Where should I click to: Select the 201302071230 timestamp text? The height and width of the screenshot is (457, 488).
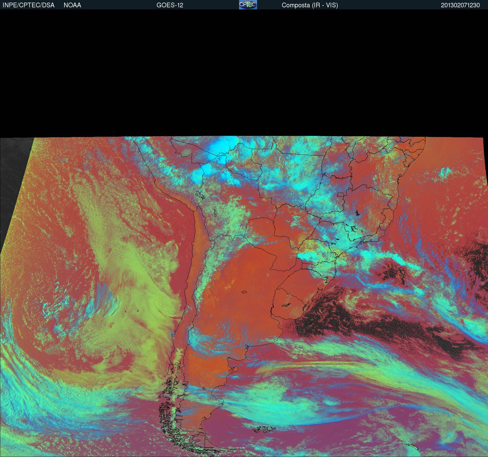click(460, 5)
